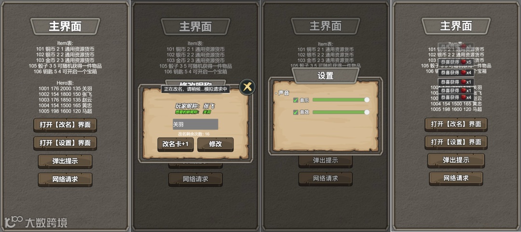Click the 改名卡+1 button

176,144
